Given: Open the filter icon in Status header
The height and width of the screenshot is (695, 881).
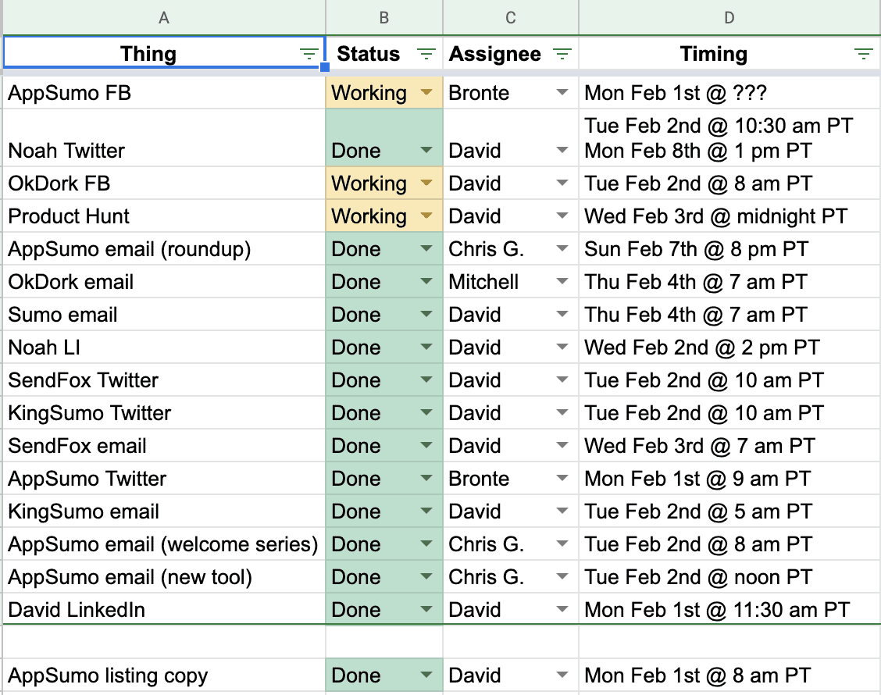Looking at the screenshot, I should [x=426, y=54].
